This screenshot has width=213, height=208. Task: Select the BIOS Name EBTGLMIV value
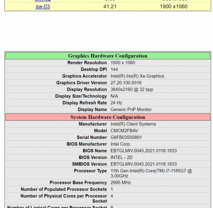point(144,151)
